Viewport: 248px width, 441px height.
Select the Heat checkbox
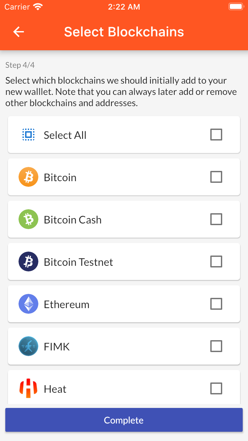[216, 388]
